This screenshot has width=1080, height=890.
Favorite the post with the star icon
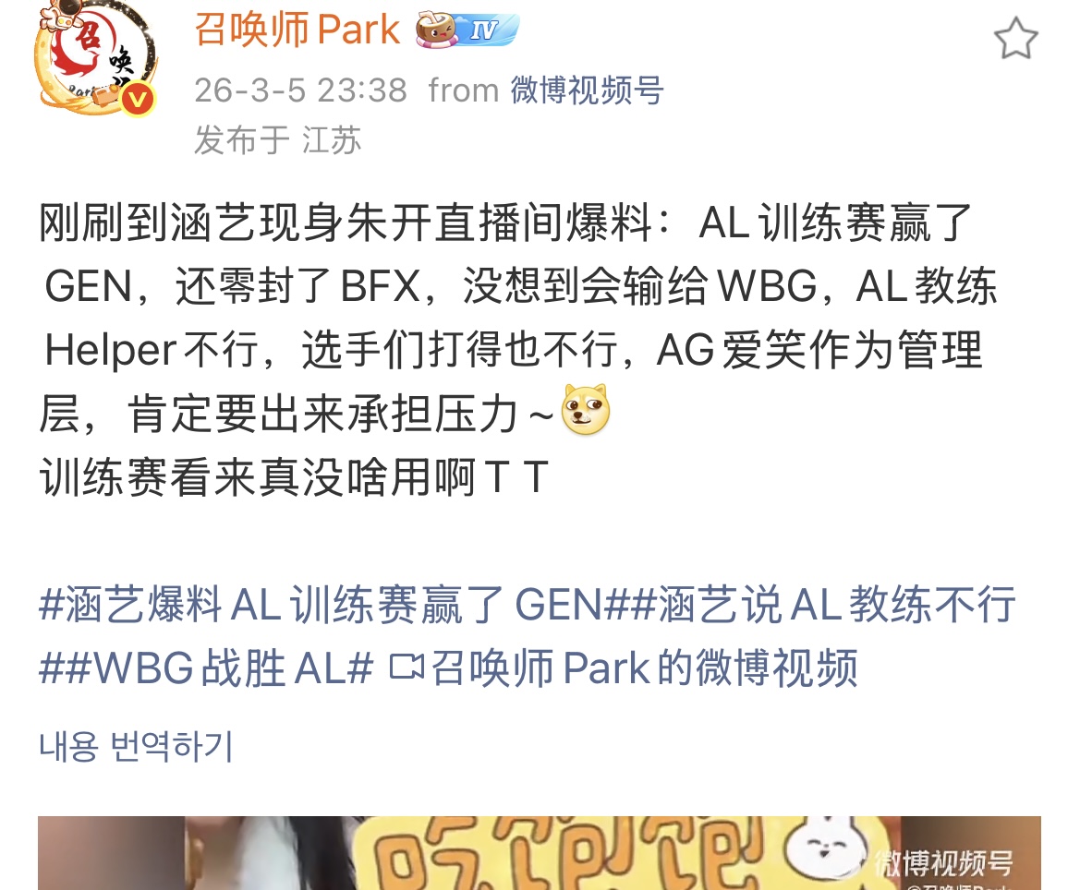click(x=1015, y=39)
